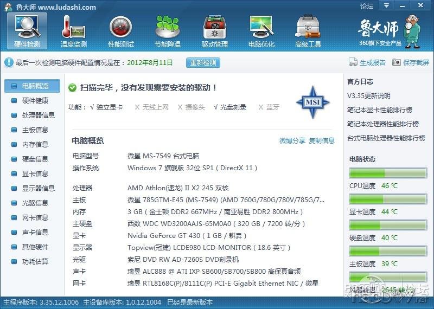Click the 复制信息 copy info link
The height and width of the screenshot is (309, 434).
(322, 141)
